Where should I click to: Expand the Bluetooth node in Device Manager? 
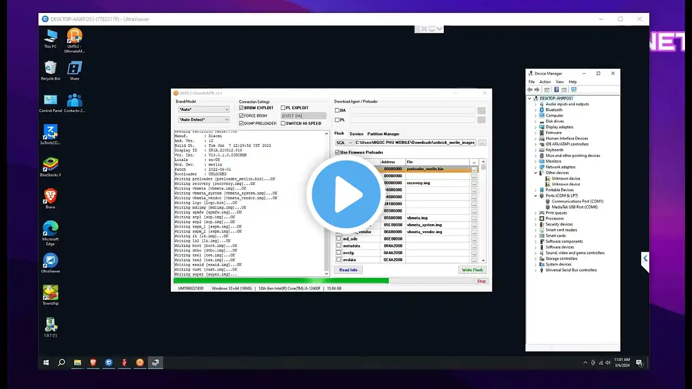[536, 110]
